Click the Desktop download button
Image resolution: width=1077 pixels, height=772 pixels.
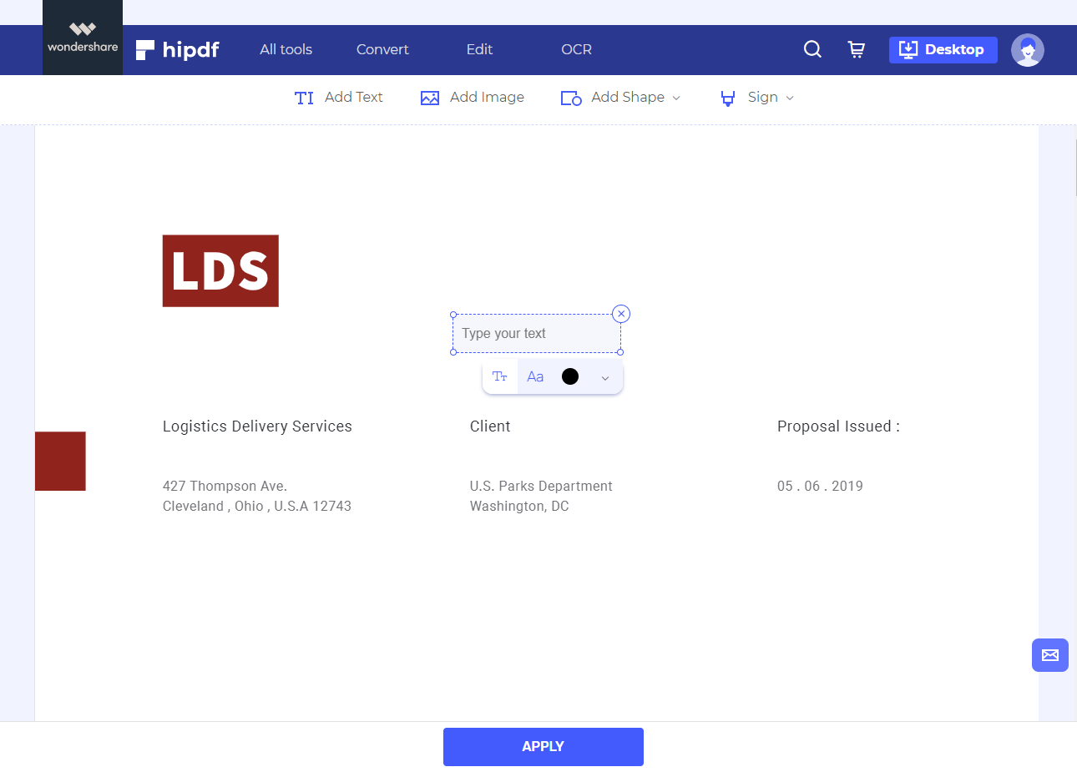943,49
